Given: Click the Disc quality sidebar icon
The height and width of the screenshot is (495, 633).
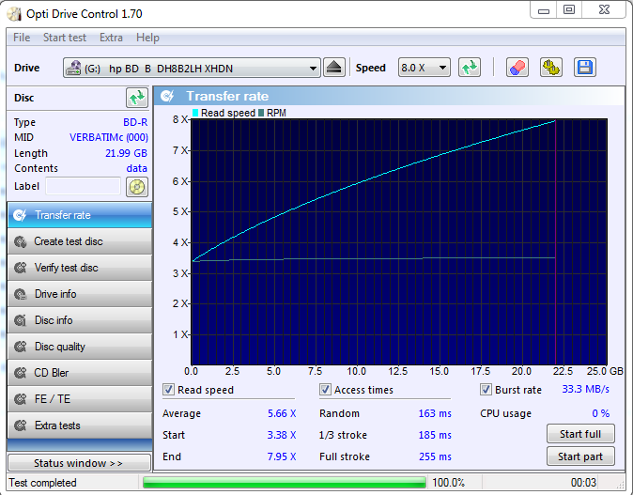Looking at the screenshot, I should tap(20, 347).
